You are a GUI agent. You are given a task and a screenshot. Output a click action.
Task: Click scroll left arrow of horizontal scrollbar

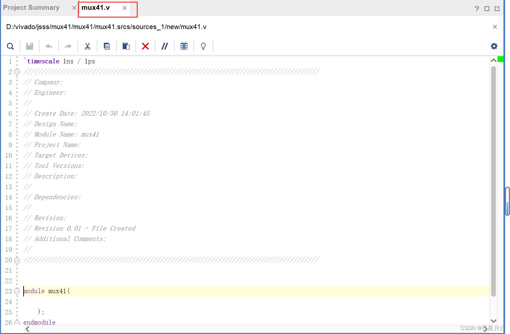pos(27,329)
